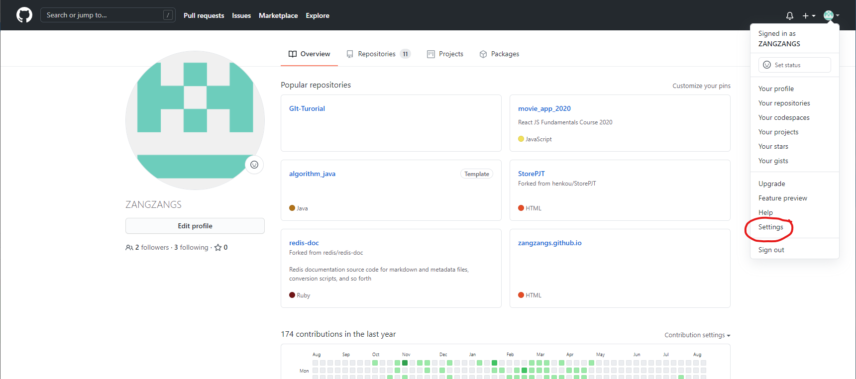
Task: Select Your codespaces in the user menu
Action: coord(795,117)
